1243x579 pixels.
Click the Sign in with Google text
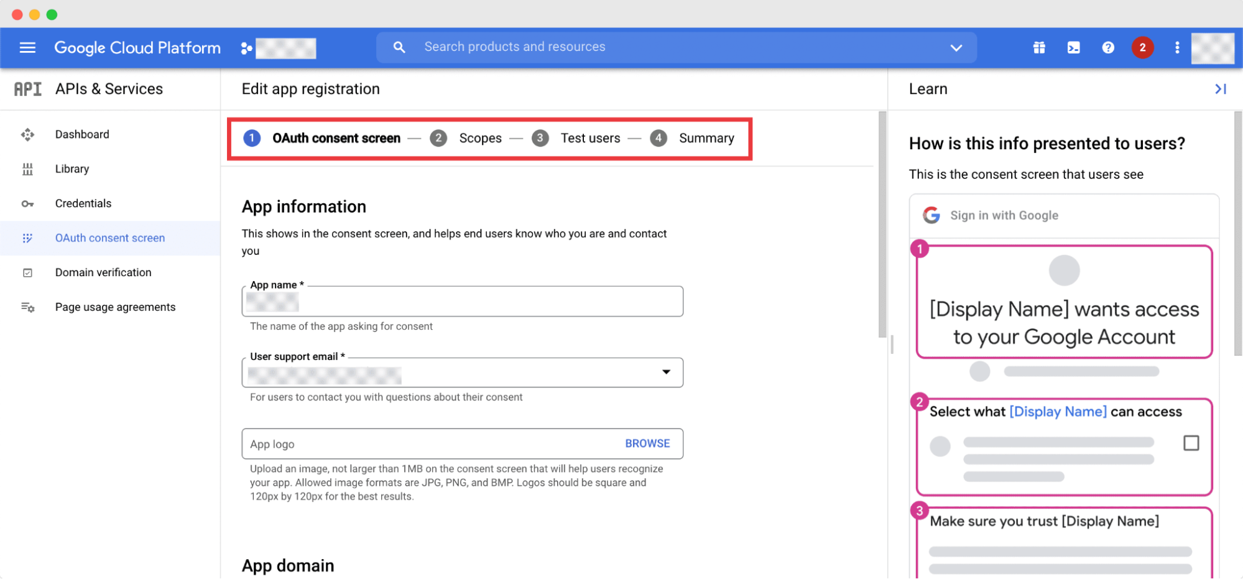pyautogui.click(x=1004, y=215)
